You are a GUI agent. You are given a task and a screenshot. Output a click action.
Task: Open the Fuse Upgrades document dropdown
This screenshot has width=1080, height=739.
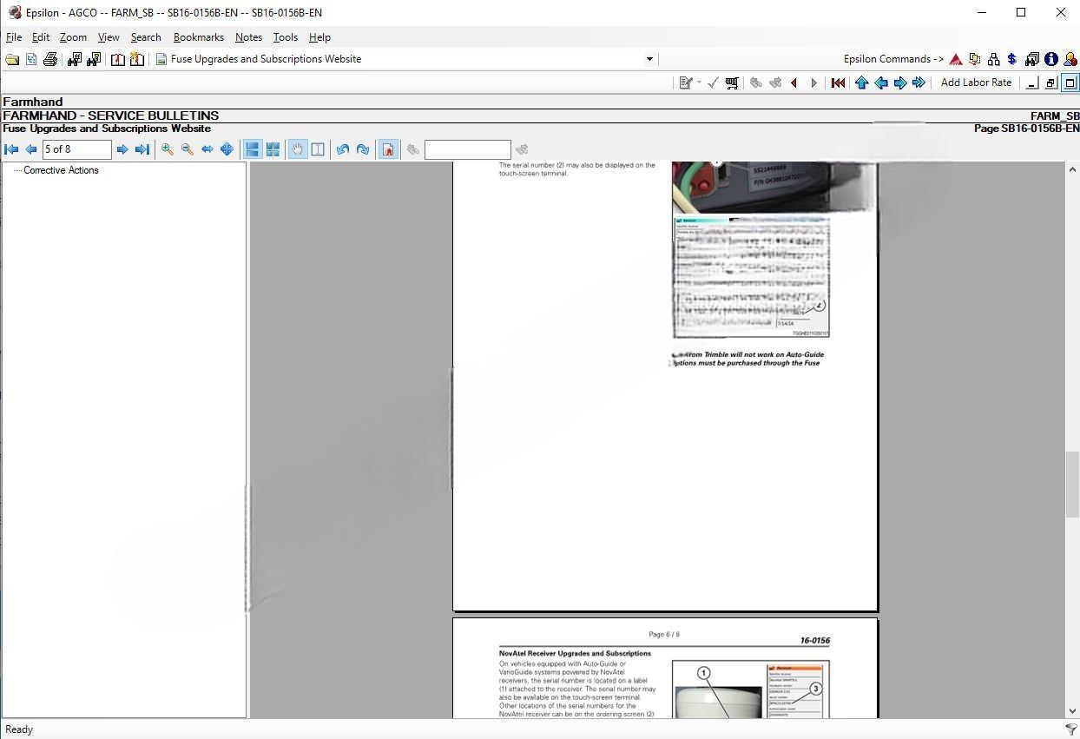pyautogui.click(x=649, y=59)
